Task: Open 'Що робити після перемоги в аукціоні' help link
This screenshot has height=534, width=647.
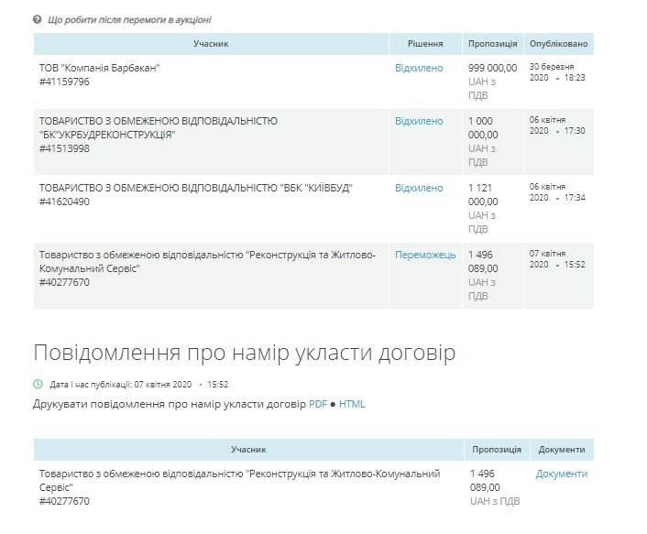Action: [129, 20]
